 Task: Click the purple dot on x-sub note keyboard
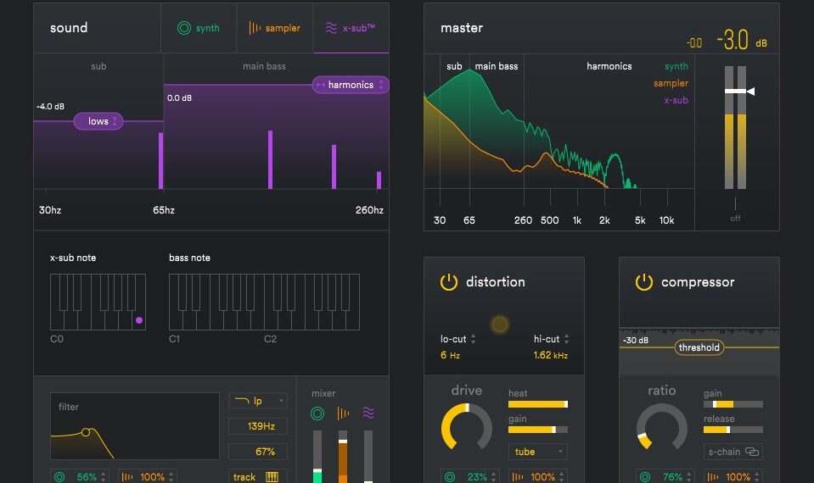tap(139, 320)
